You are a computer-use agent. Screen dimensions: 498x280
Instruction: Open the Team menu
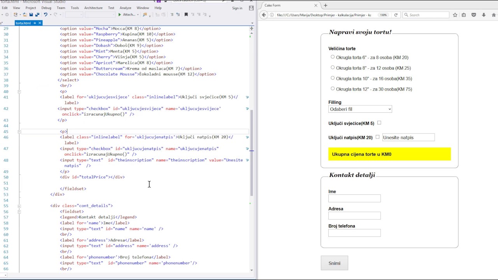pyautogui.click(x=61, y=8)
